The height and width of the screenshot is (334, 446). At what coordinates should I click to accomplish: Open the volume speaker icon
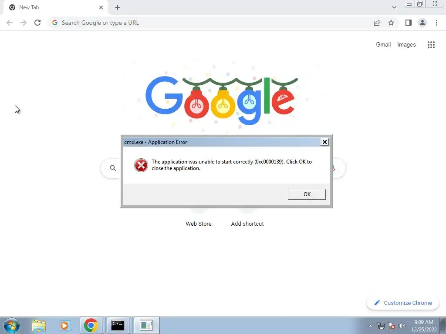tap(402, 326)
